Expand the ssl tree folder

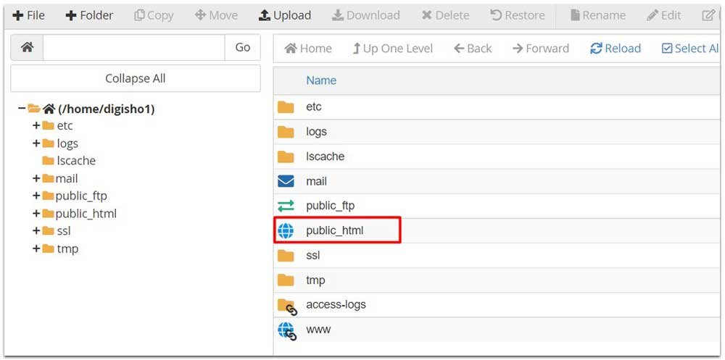[x=36, y=231]
